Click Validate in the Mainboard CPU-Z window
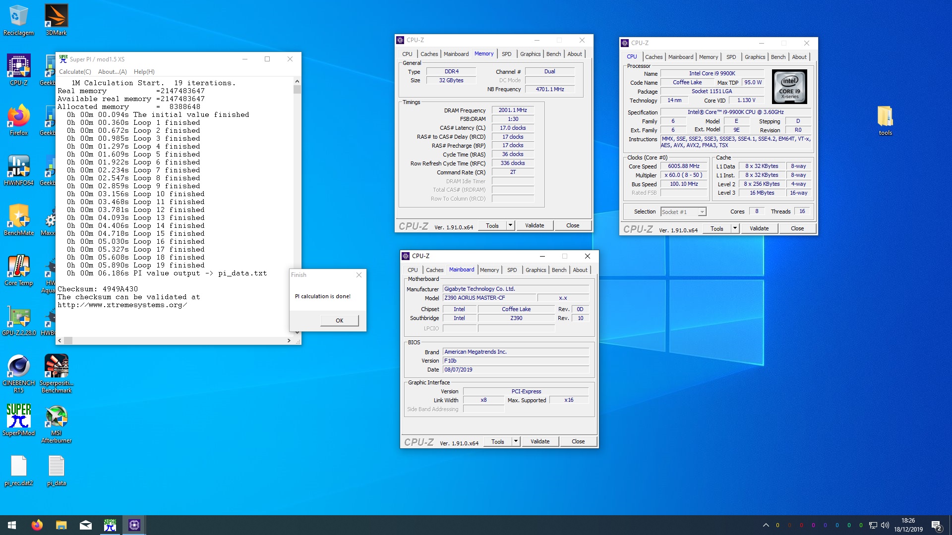952x535 pixels. point(540,441)
